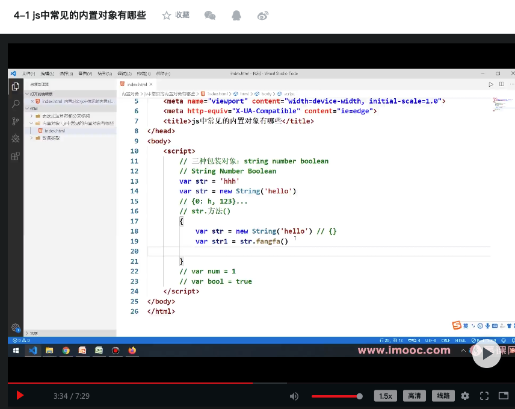
Task: Close the index.html editor tab
Action: (x=151, y=84)
